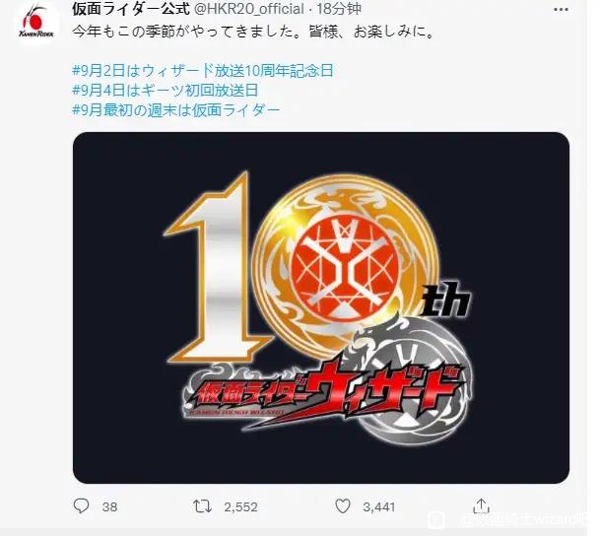600x536 pixels.
Task: Open the 仮面ライダー公式 account name
Action: [131, 9]
